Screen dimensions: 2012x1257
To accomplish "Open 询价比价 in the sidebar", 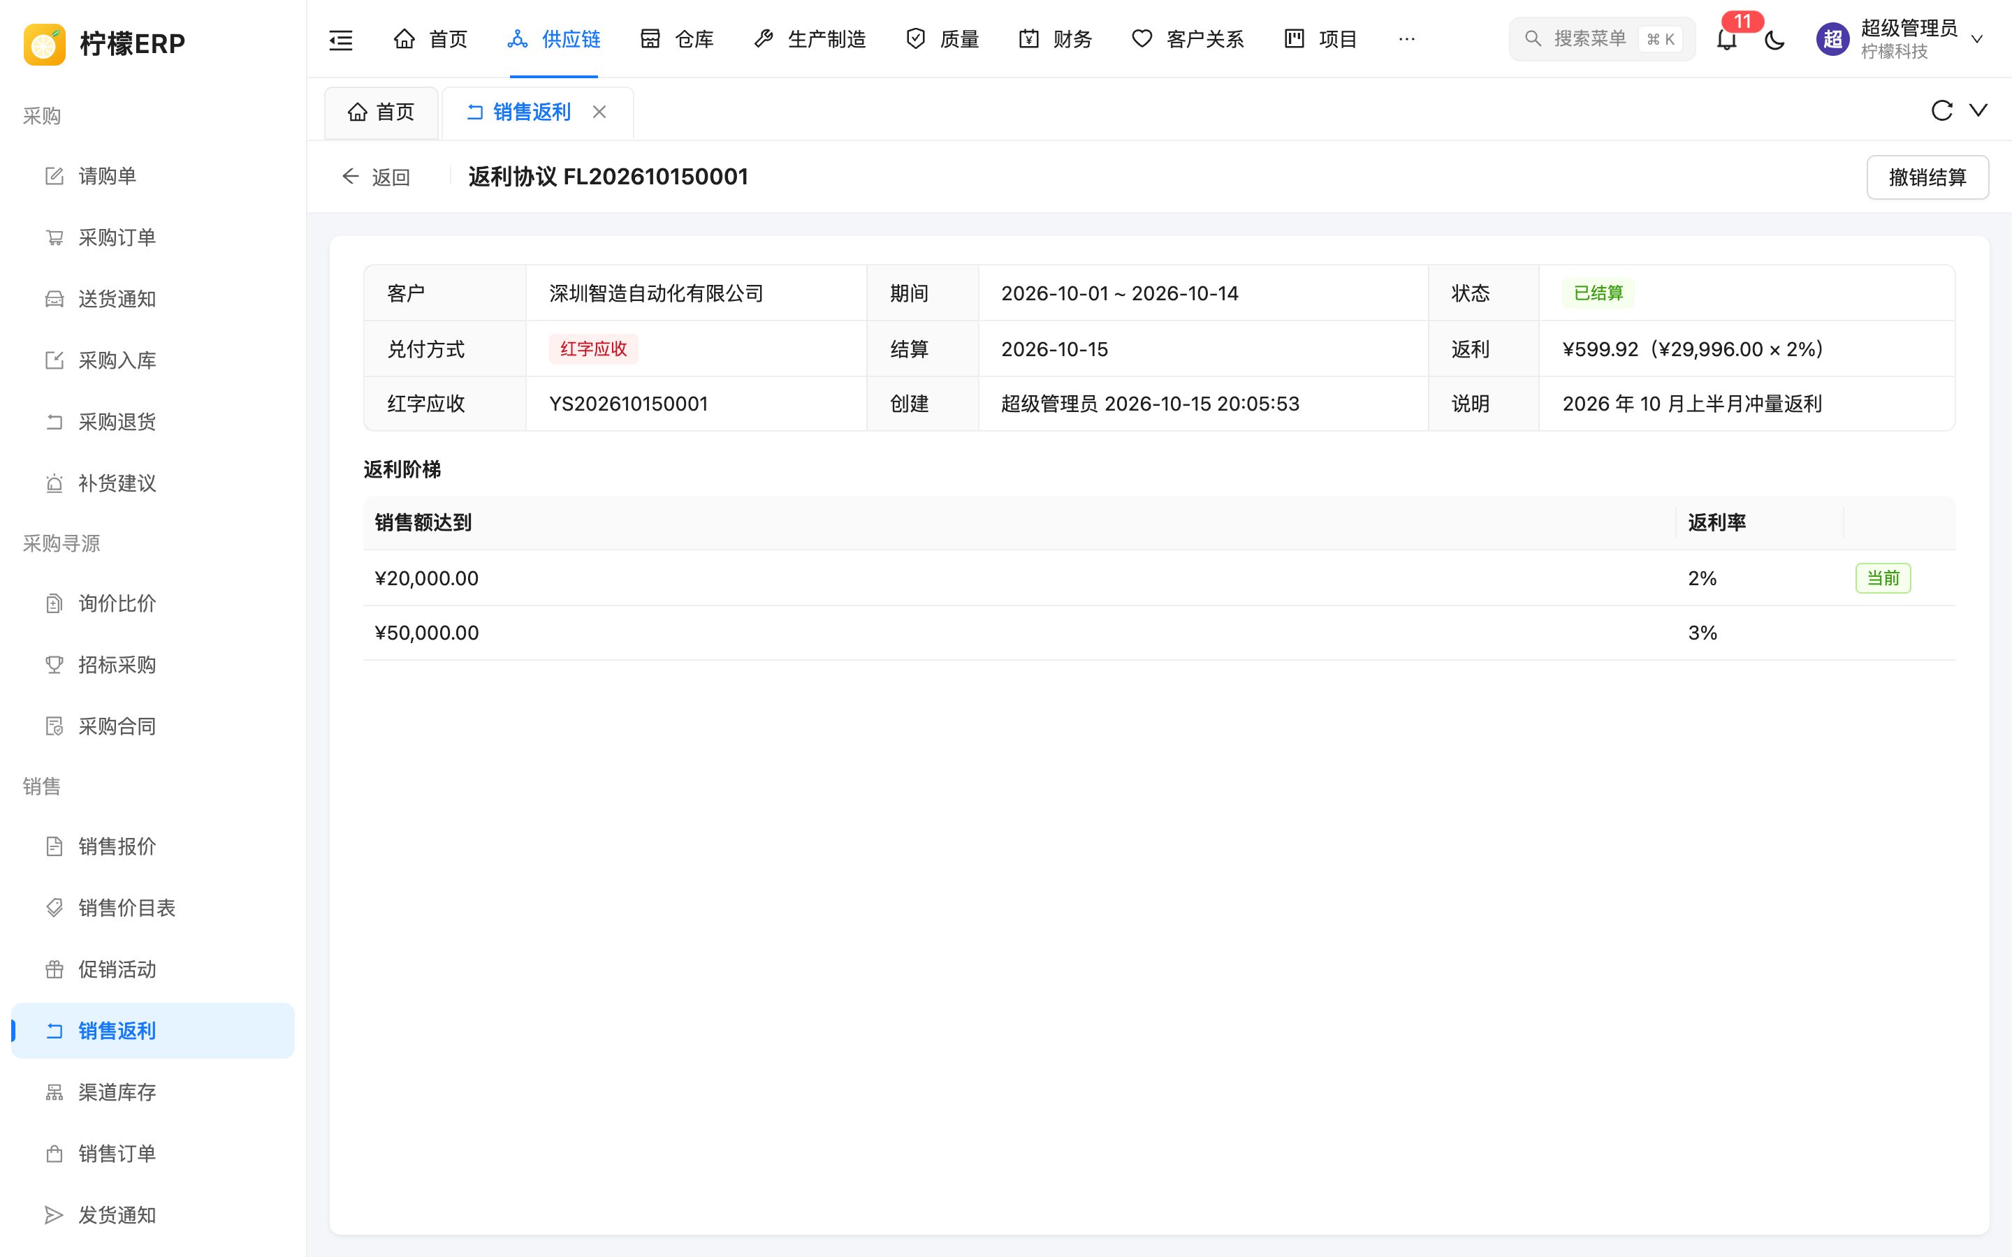I will pyautogui.click(x=153, y=603).
